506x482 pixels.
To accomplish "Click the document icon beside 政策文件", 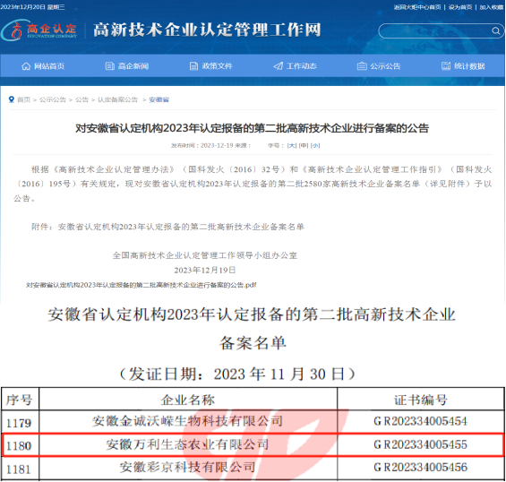I will point(193,66).
